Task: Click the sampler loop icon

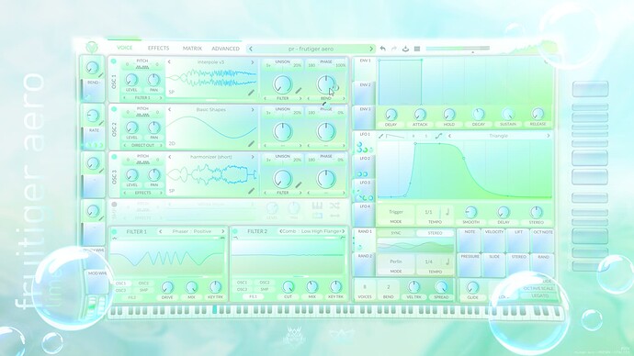Action: [x=317, y=216]
